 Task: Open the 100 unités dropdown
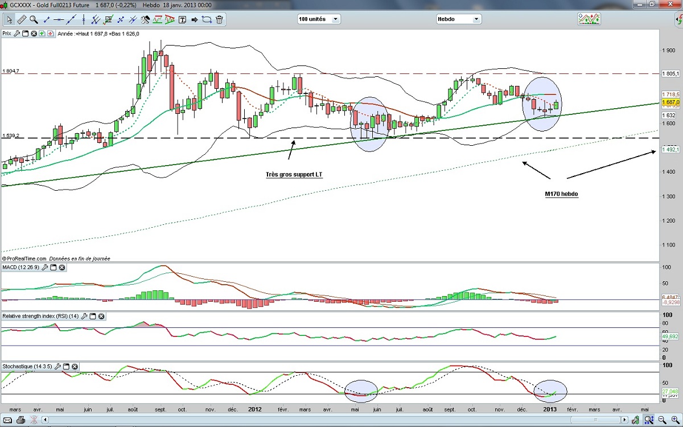(319, 19)
